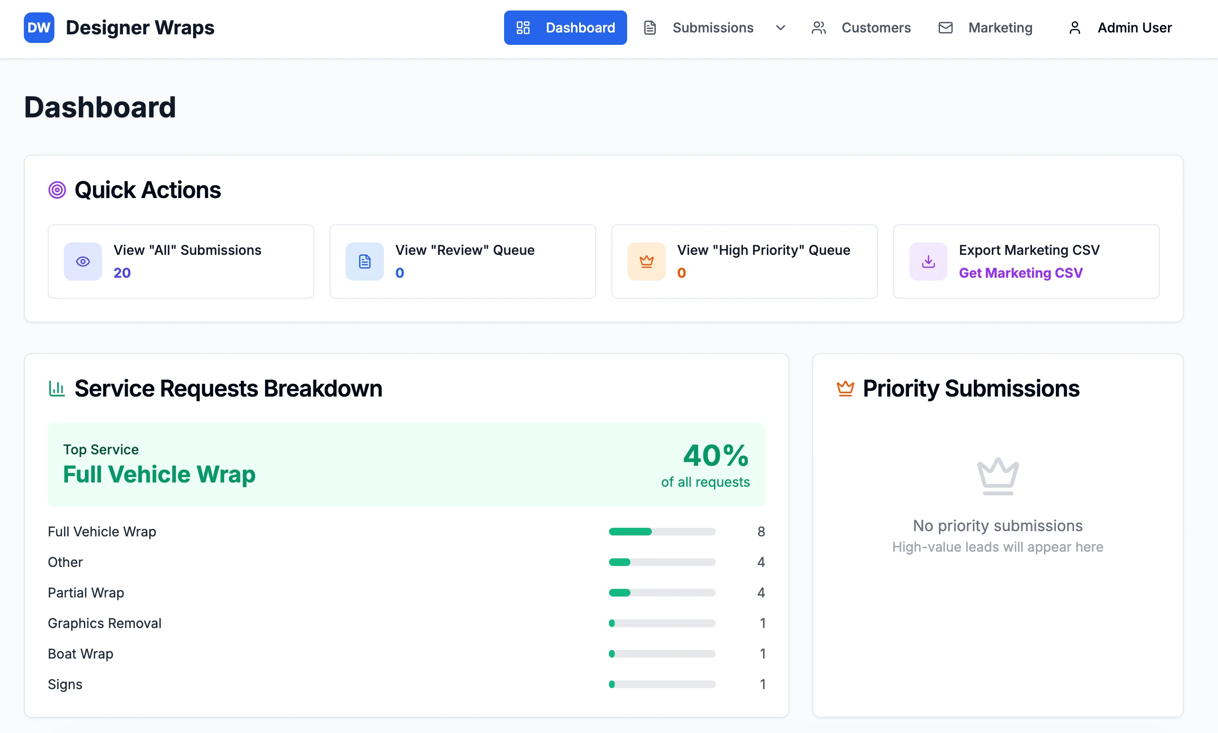Click the Boat Wrap row label
The height and width of the screenshot is (733, 1218).
(81, 654)
